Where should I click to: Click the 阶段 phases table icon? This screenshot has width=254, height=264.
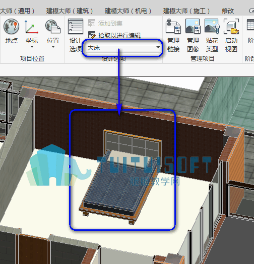point(250,25)
